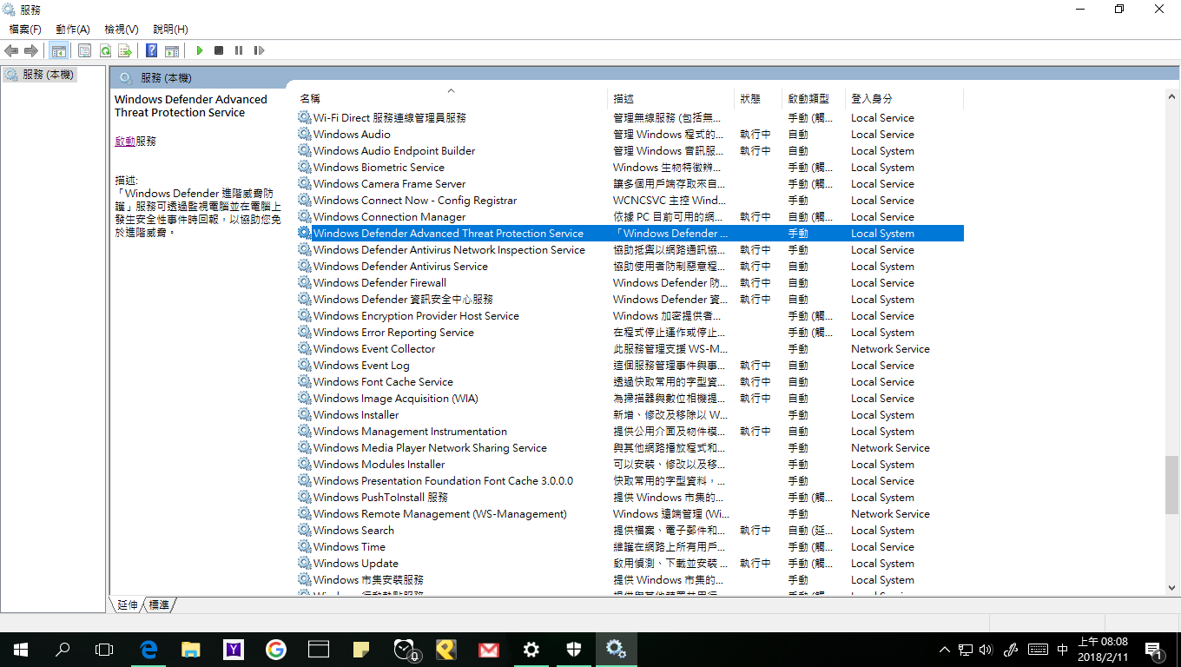The width and height of the screenshot is (1181, 667).
Task: Select 服務 (本機) in the console tree
Action: [x=40, y=75]
